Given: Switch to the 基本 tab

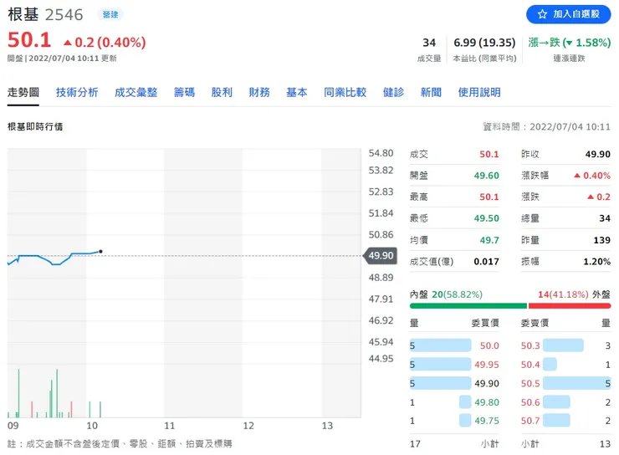Looking at the screenshot, I should 297,93.
